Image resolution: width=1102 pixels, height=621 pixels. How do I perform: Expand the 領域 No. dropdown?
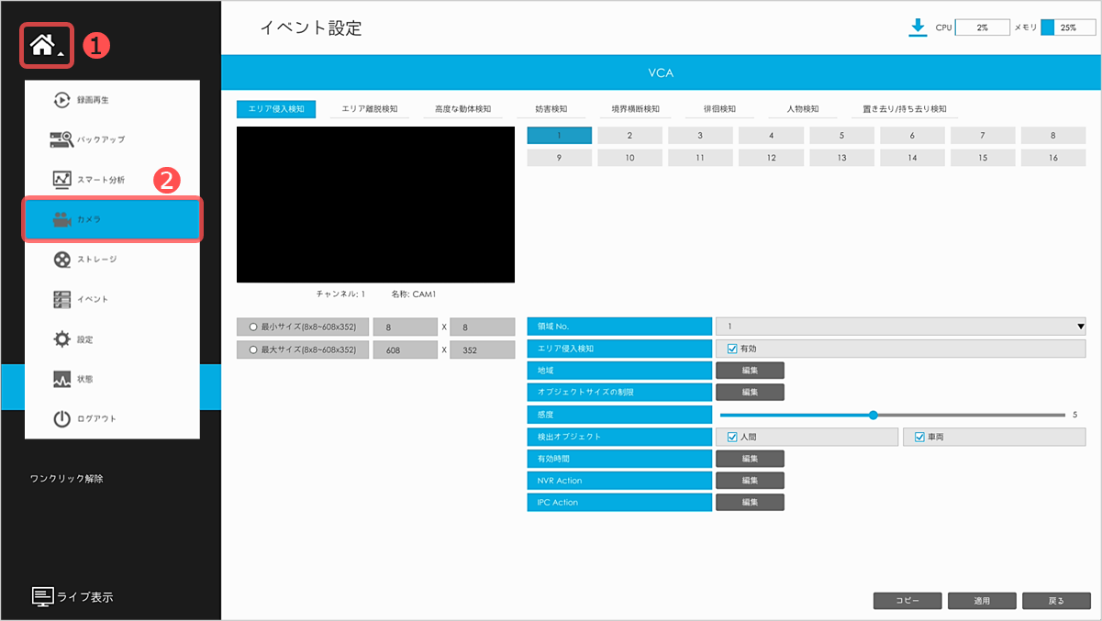pyautogui.click(x=1080, y=327)
